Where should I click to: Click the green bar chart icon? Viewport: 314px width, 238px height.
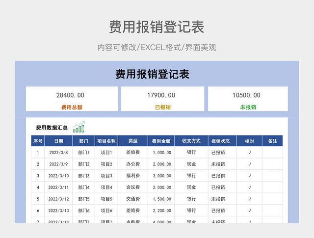pyautogui.click(x=79, y=127)
